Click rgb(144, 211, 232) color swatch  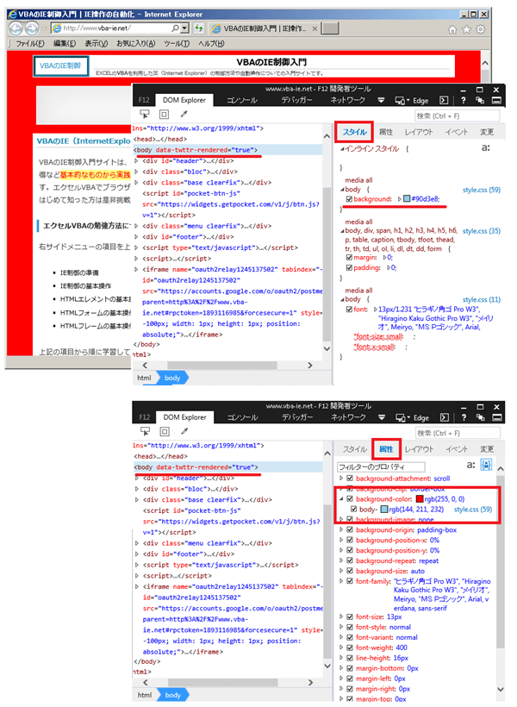pos(384,510)
